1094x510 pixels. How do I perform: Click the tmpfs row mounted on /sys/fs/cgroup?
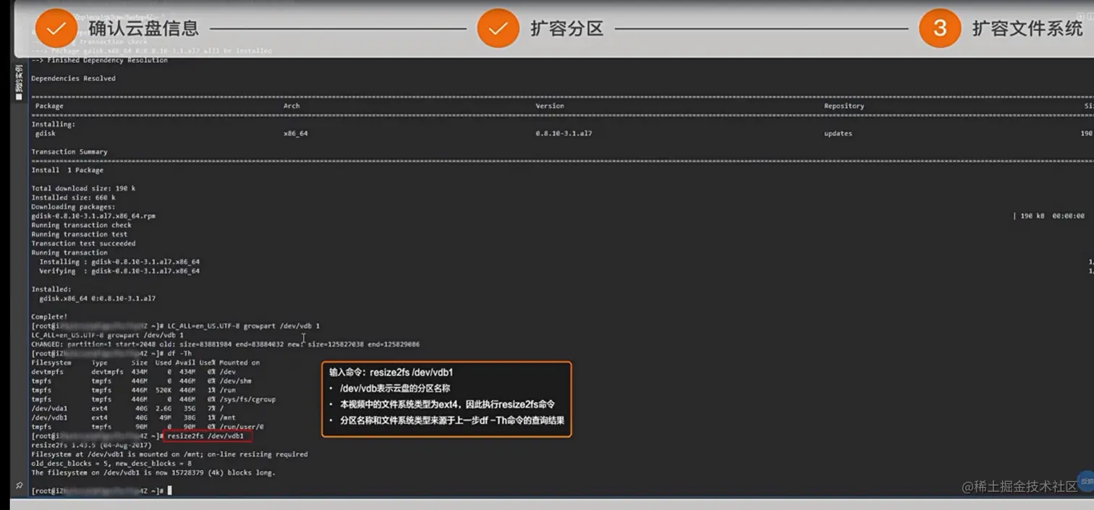pyautogui.click(x=153, y=399)
